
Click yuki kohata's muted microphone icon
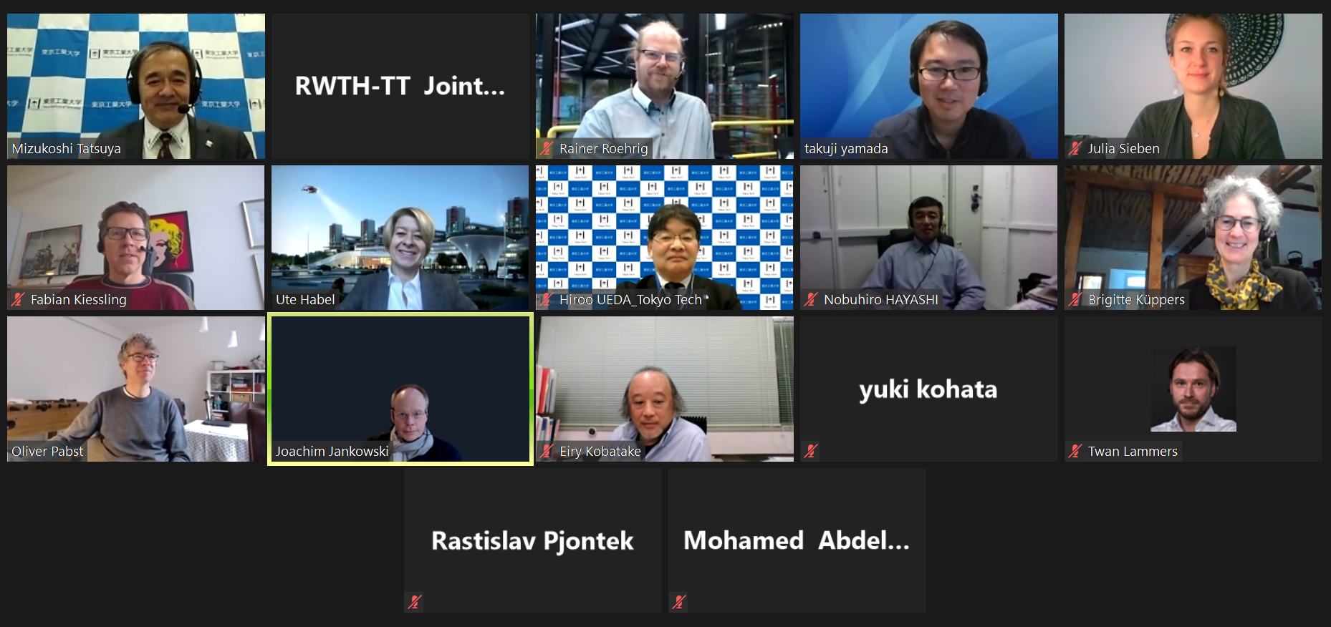(812, 452)
